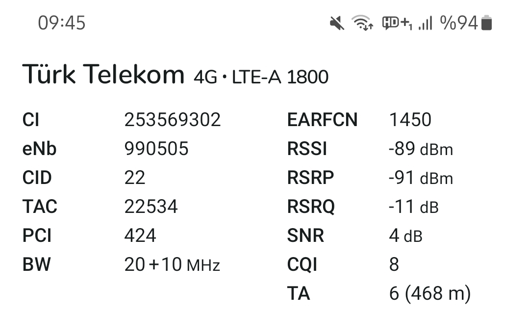Tap the RSRP -91 dBm reading
This screenshot has width=529, height=314.
[421, 178]
